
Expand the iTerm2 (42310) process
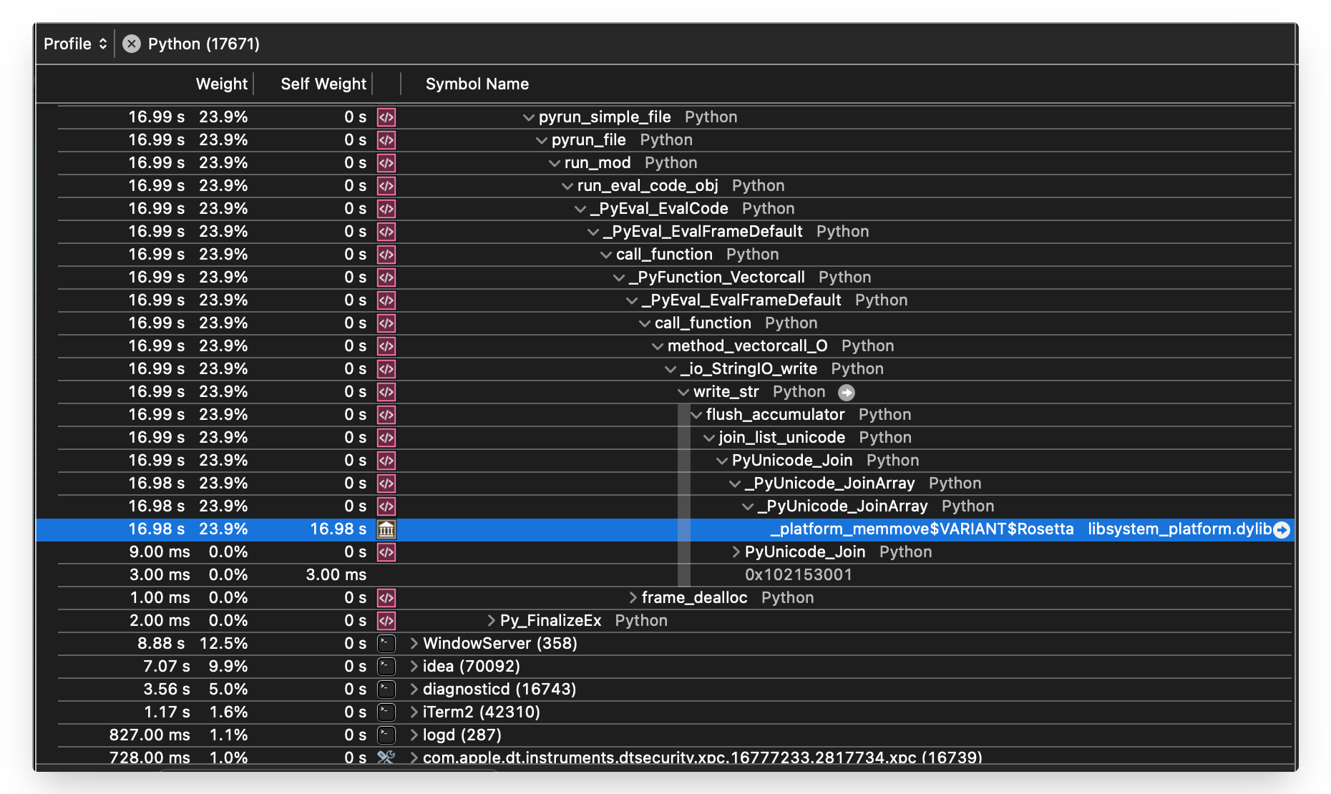pos(414,712)
